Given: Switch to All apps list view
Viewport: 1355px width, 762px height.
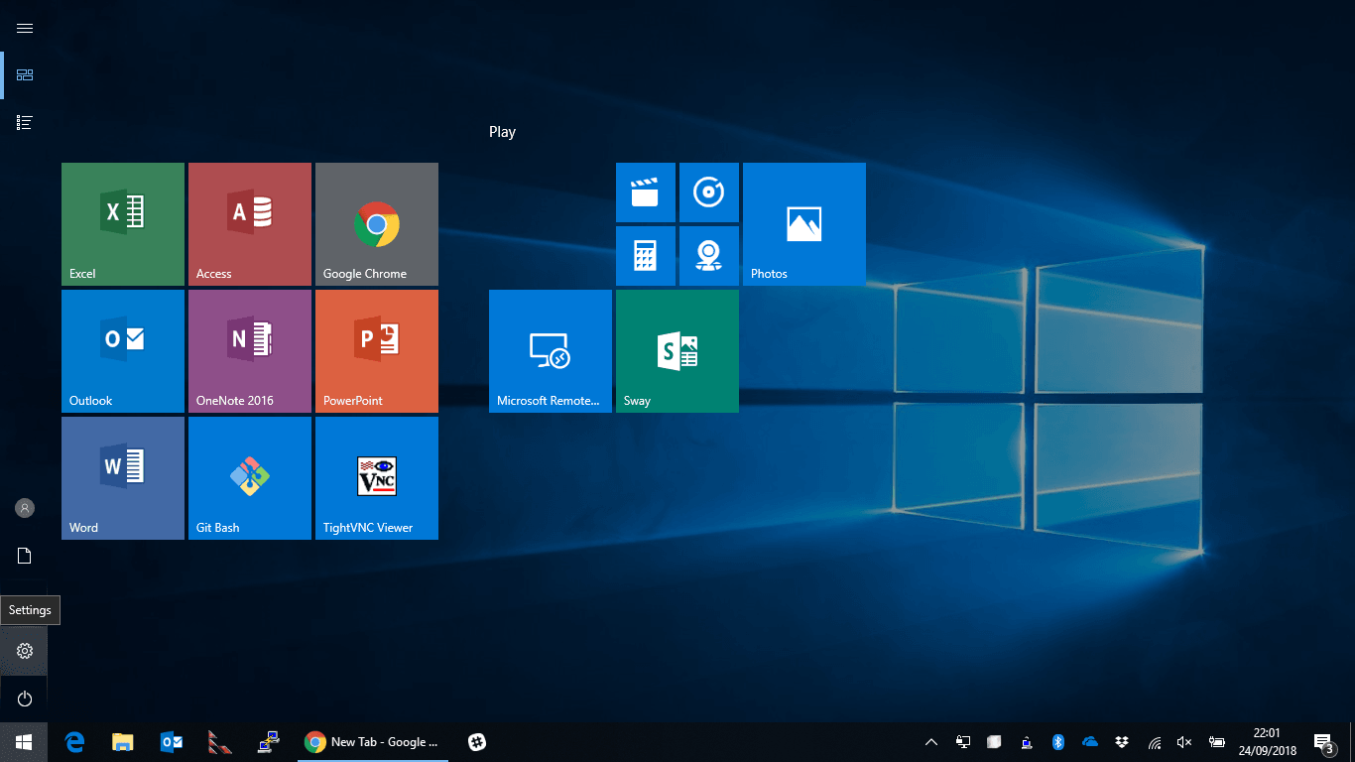Looking at the screenshot, I should [x=25, y=123].
